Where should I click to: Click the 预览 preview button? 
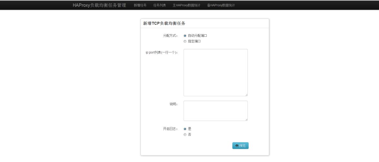[x=240, y=146]
